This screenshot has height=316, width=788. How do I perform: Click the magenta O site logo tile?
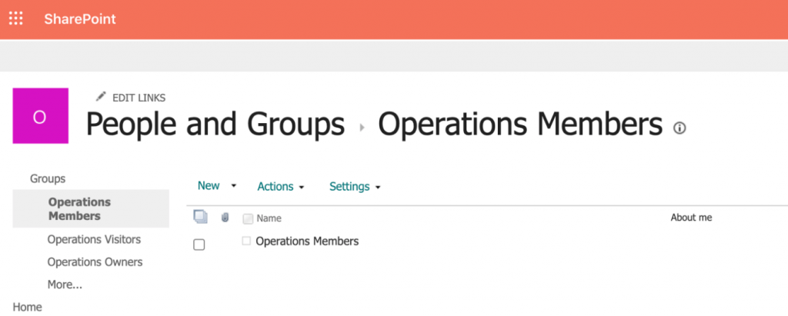point(40,116)
